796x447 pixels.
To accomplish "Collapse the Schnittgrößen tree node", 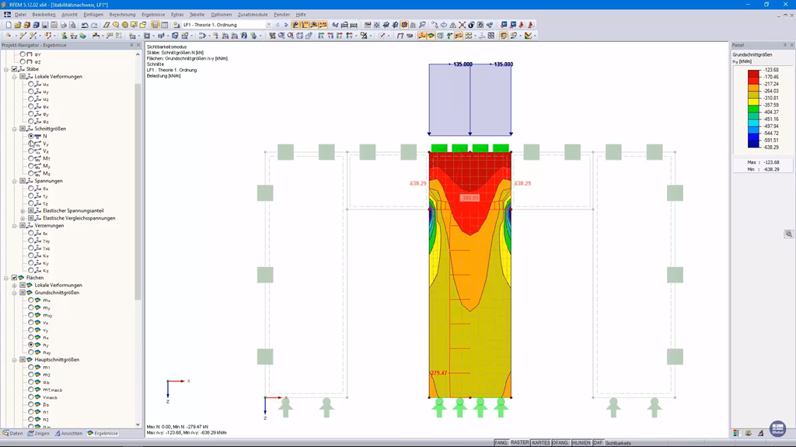I will click(x=14, y=129).
